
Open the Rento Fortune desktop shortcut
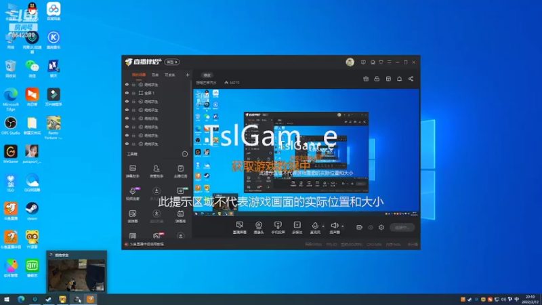[x=54, y=127]
